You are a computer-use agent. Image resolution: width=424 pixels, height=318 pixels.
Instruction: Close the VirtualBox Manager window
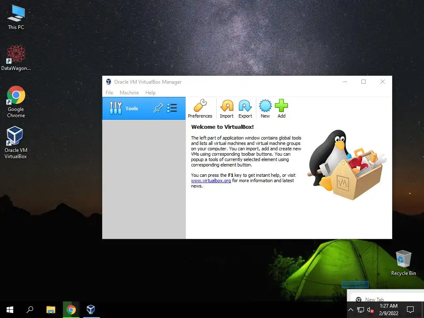click(382, 82)
